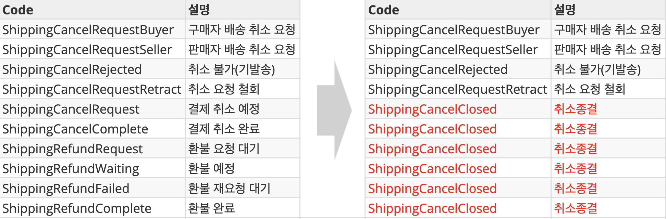Click the gray arrow between the tables
This screenshot has height=219, width=666.
pyautogui.click(x=334, y=110)
